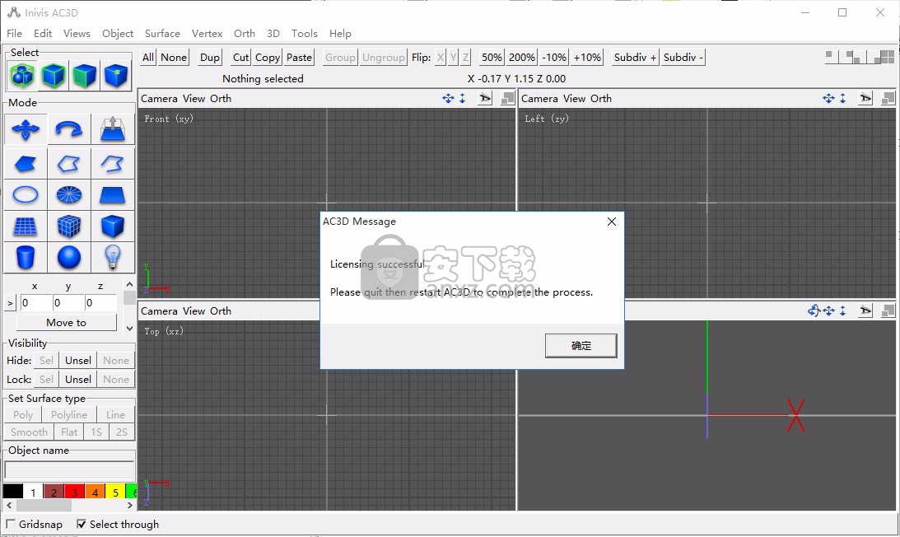Choose the Light bulb tool
The image size is (900, 537).
(113, 257)
